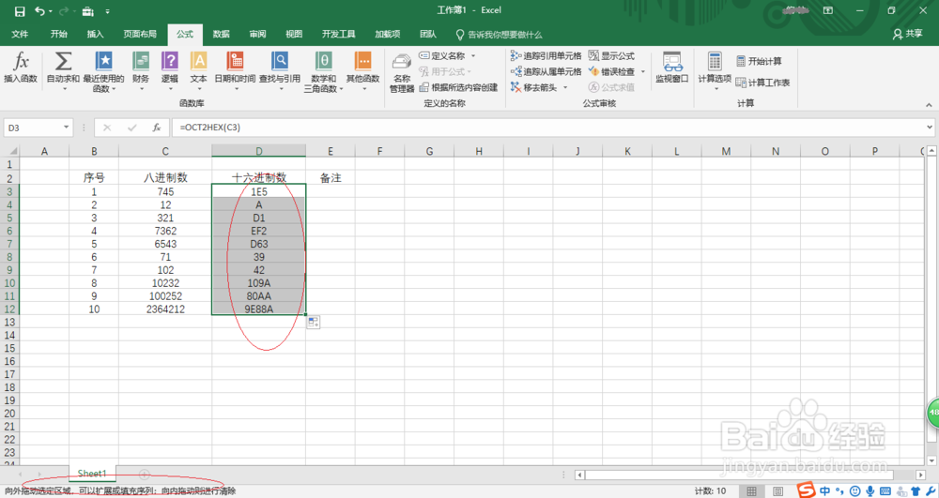Click Calculate Sheet
Image resolution: width=939 pixels, height=498 pixels.
pyautogui.click(x=762, y=83)
